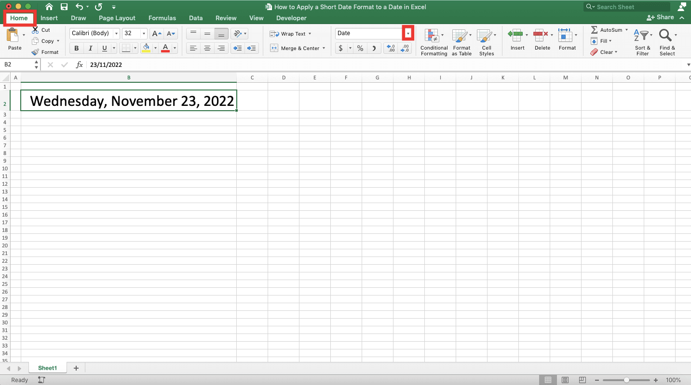Center text horizontally
The width and height of the screenshot is (691, 385).
tap(207, 48)
